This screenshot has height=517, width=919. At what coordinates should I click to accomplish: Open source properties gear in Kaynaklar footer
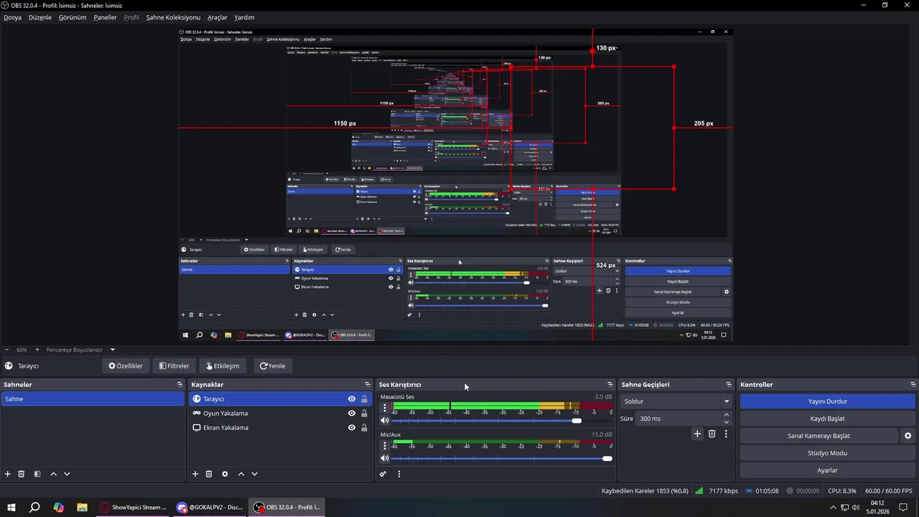(x=225, y=474)
